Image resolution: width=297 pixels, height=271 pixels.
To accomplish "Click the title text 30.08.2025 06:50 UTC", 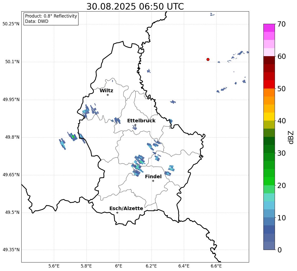I will coord(135,7).
